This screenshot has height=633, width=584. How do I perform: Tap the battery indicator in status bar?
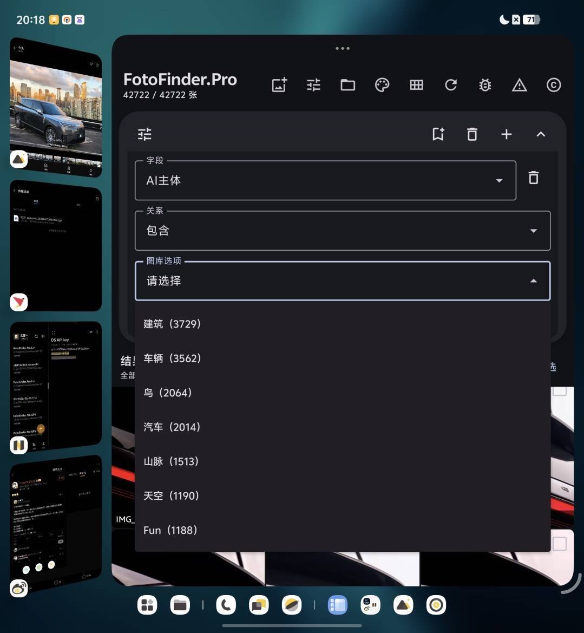531,19
